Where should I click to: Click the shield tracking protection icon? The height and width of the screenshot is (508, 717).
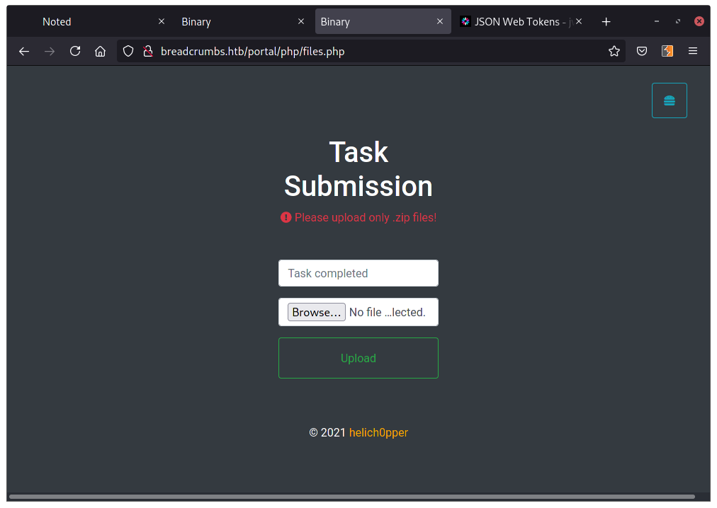click(128, 51)
